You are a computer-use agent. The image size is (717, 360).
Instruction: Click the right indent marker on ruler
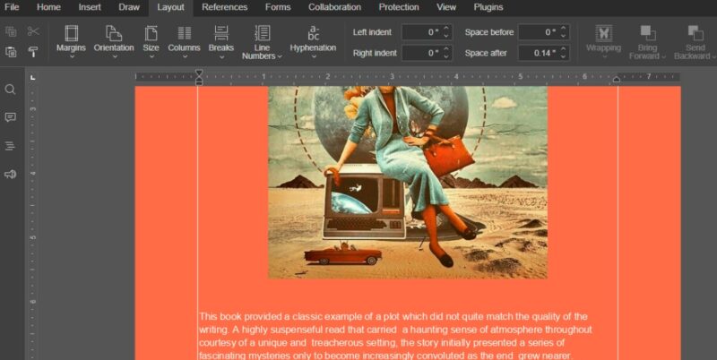[x=617, y=80]
